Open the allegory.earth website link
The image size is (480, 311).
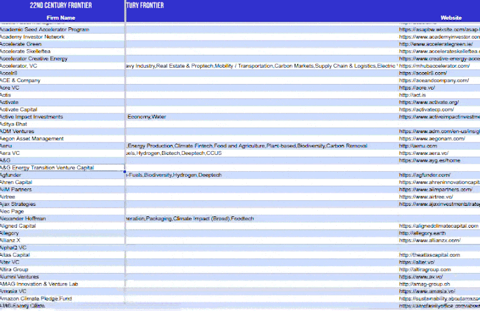tap(423, 233)
